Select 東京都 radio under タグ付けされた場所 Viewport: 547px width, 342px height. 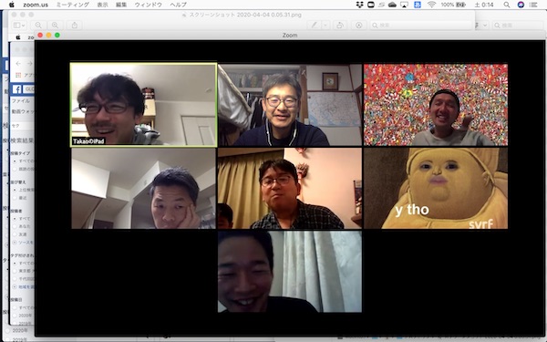pyautogui.click(x=15, y=271)
